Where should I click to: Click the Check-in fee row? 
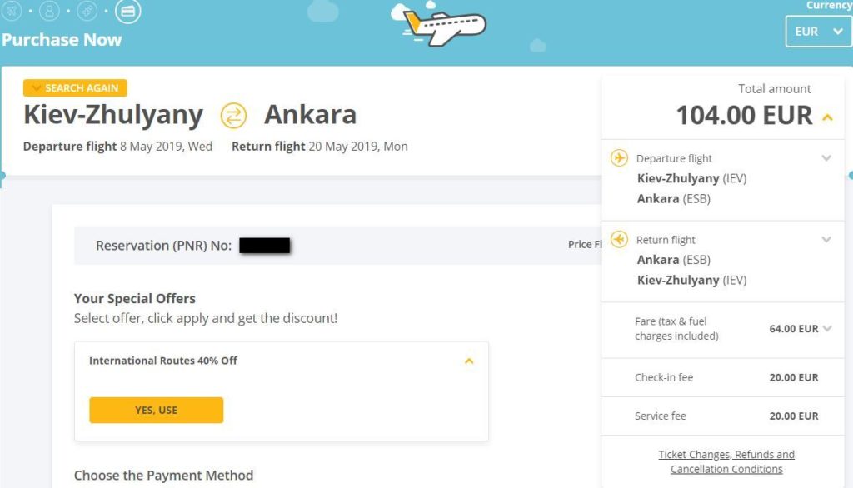(724, 377)
